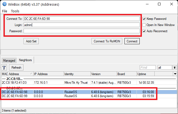The image size is (178, 114).
Task: Click the WinBox app icon in title bar
Action: pos(5,4)
